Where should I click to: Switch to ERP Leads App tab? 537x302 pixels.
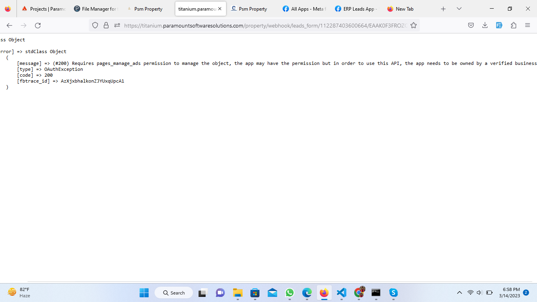356,9
